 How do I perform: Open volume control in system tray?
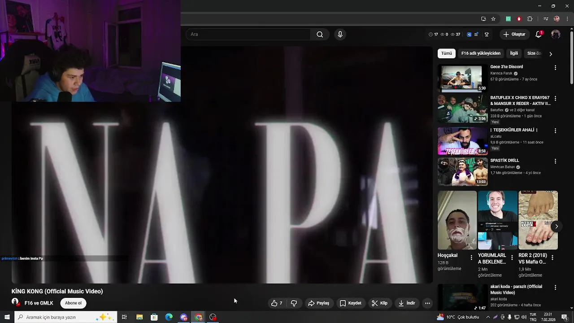(x=524, y=317)
